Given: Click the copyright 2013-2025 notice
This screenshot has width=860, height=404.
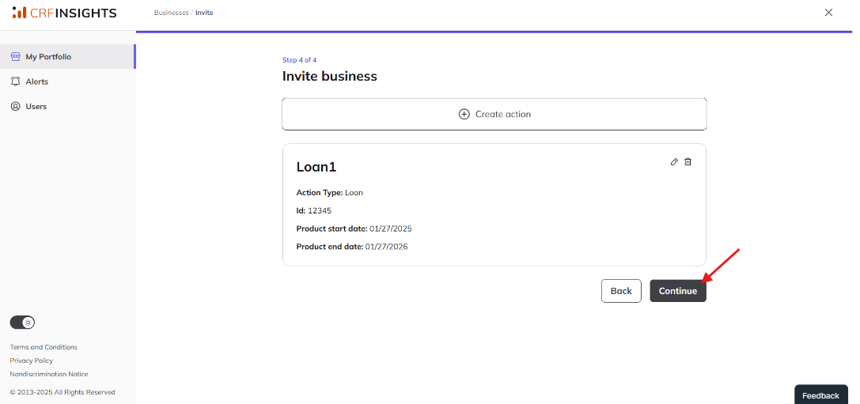Looking at the screenshot, I should (x=63, y=392).
